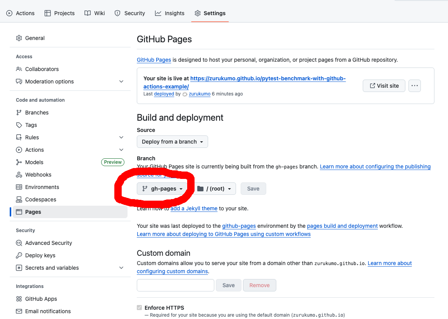The width and height of the screenshot is (448, 319).
Task: Click the Webhooks icon
Action: coord(19,175)
